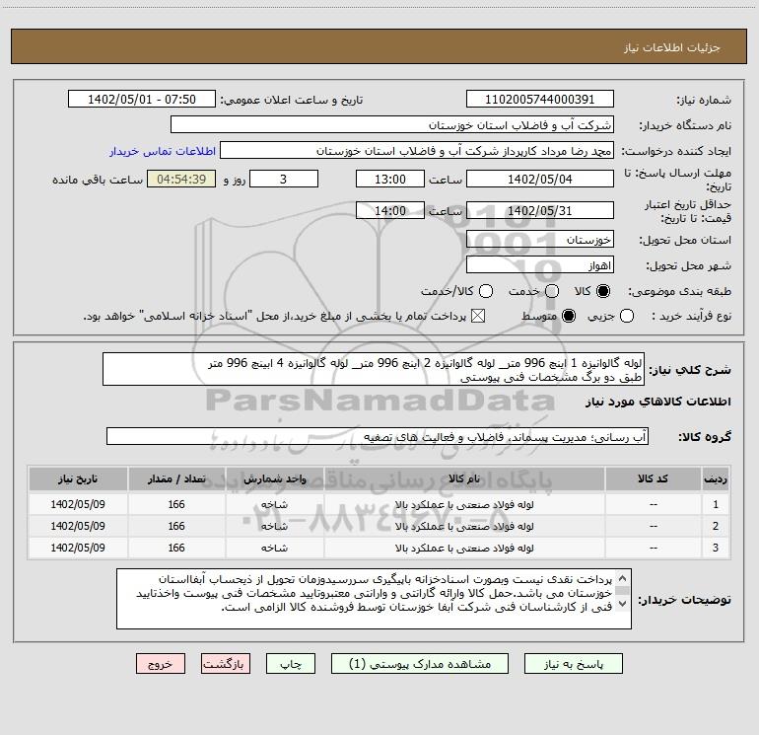Screen dimensions: 759x735
Task: Click row number 3 in ردیف column
Action: [716, 548]
